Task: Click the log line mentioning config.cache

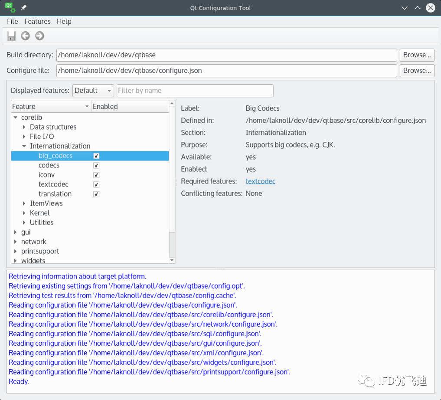Action: (x=122, y=295)
